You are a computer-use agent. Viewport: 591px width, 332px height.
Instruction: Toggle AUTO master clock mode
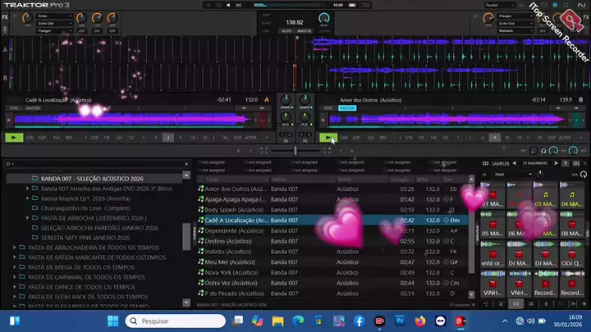coord(286,31)
